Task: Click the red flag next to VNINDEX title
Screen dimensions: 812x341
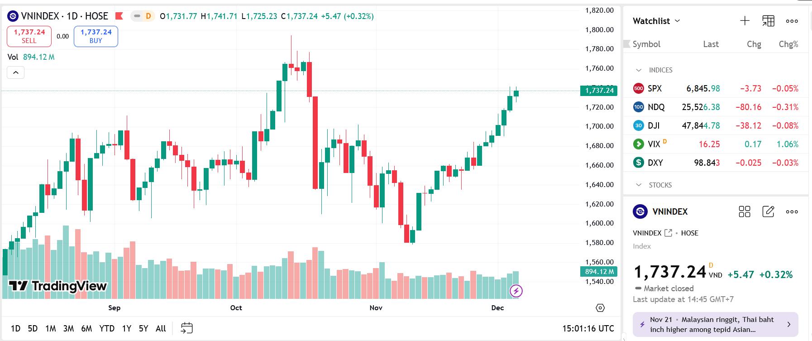Action: point(119,16)
